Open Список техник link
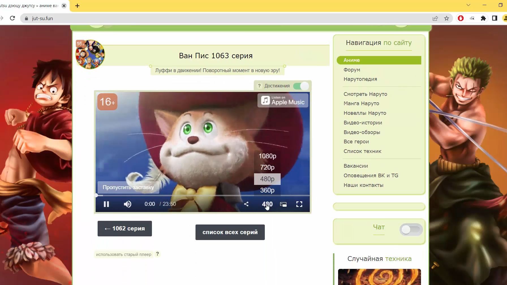Screen dimensions: 507x285 (362, 151)
